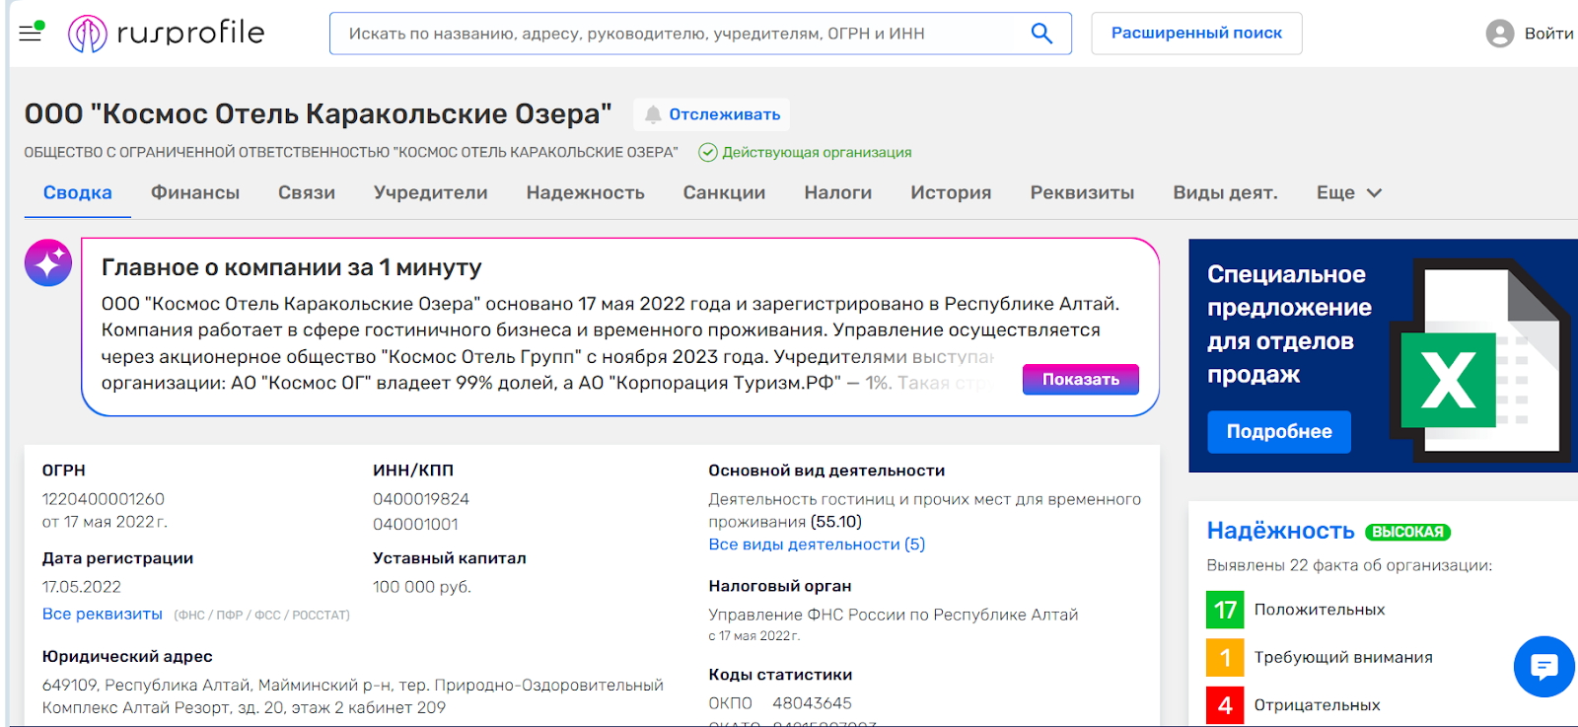
Task: Click the rusprofile logo
Action: click(166, 34)
